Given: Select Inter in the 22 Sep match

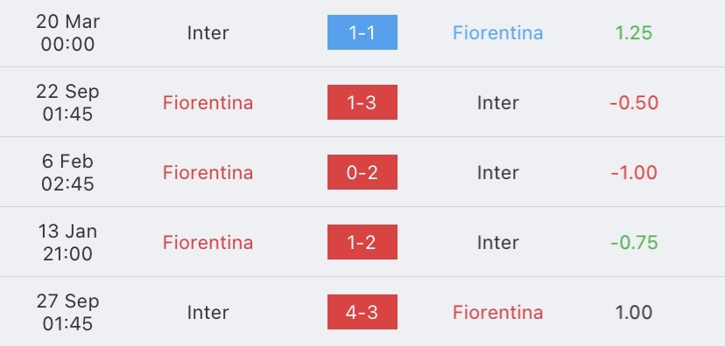Looking at the screenshot, I should click(x=497, y=102).
